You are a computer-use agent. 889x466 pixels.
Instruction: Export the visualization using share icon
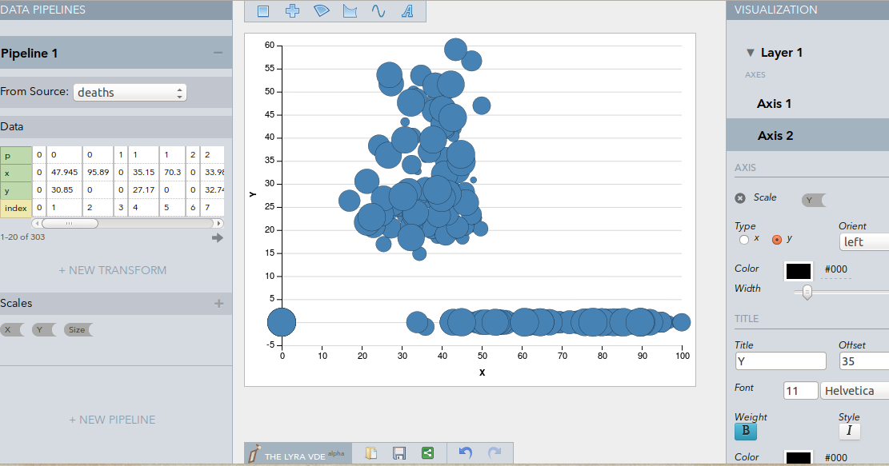[427, 452]
